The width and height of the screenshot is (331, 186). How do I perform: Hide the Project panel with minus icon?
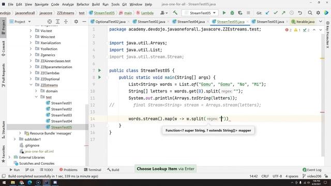84,22
